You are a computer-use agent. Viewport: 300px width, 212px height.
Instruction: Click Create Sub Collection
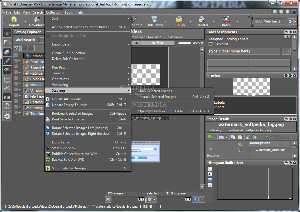click(x=88, y=53)
